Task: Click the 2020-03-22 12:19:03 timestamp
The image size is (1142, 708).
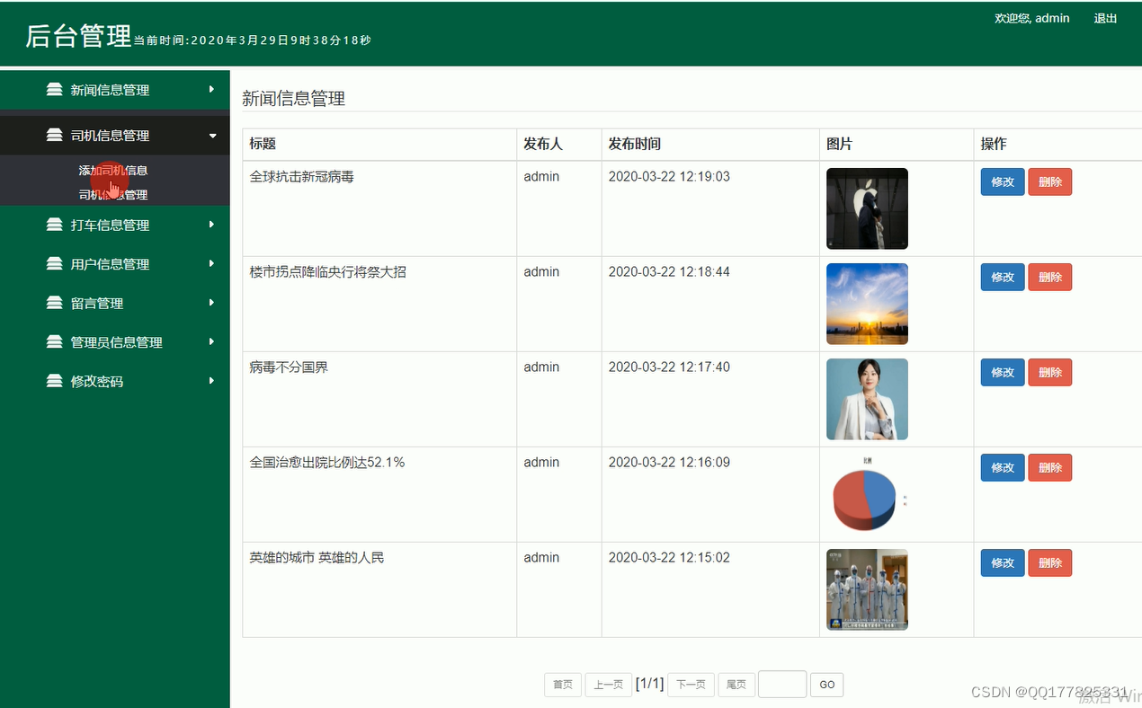Action: point(669,177)
